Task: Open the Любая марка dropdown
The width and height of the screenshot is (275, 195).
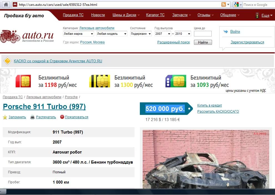Action: (79, 34)
